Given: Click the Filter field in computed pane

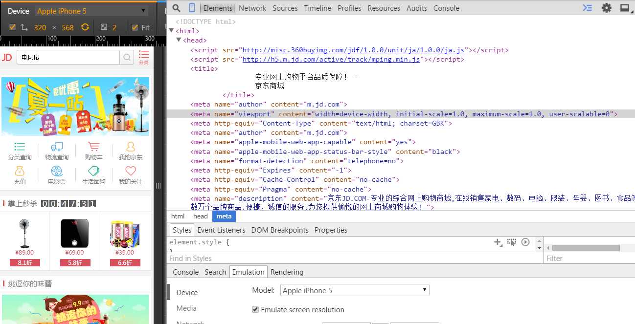Looking at the screenshot, I should [x=590, y=258].
